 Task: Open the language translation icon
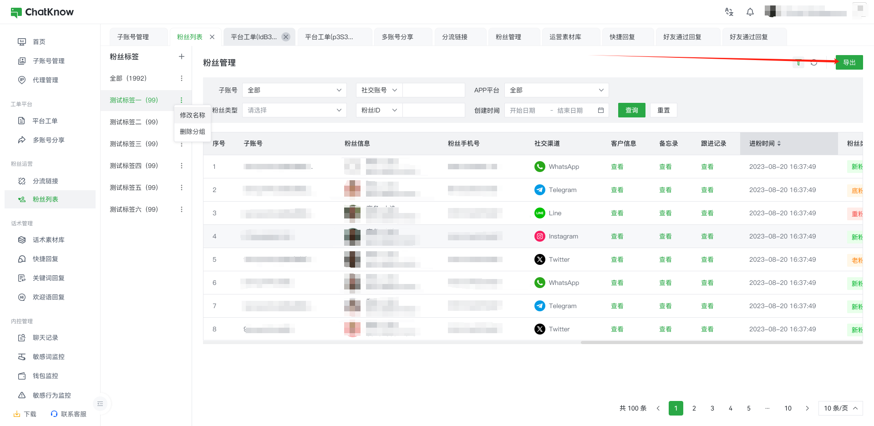point(729,12)
